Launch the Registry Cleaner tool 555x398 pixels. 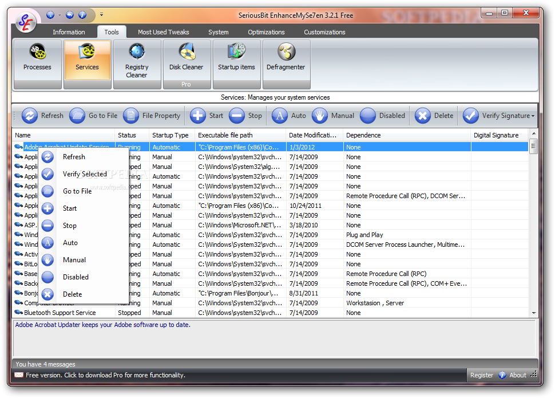[137, 64]
